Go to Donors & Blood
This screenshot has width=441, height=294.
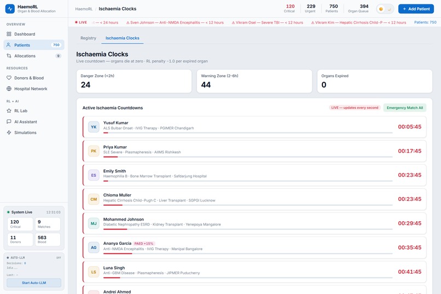34,78
